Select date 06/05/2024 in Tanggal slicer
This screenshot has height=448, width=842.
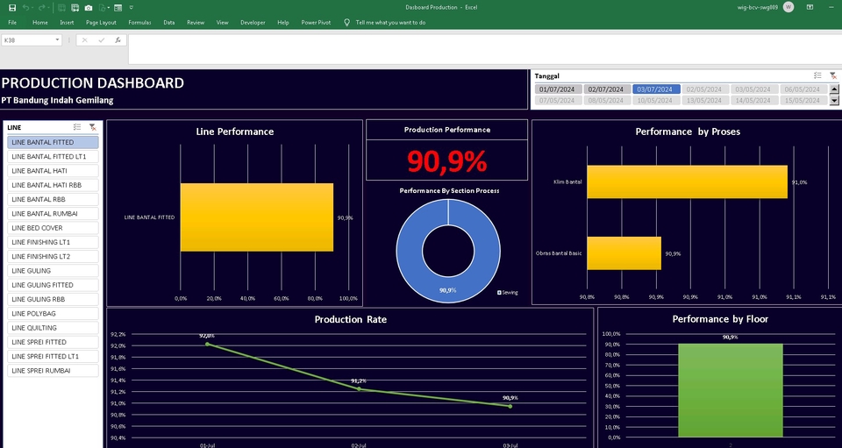(803, 89)
